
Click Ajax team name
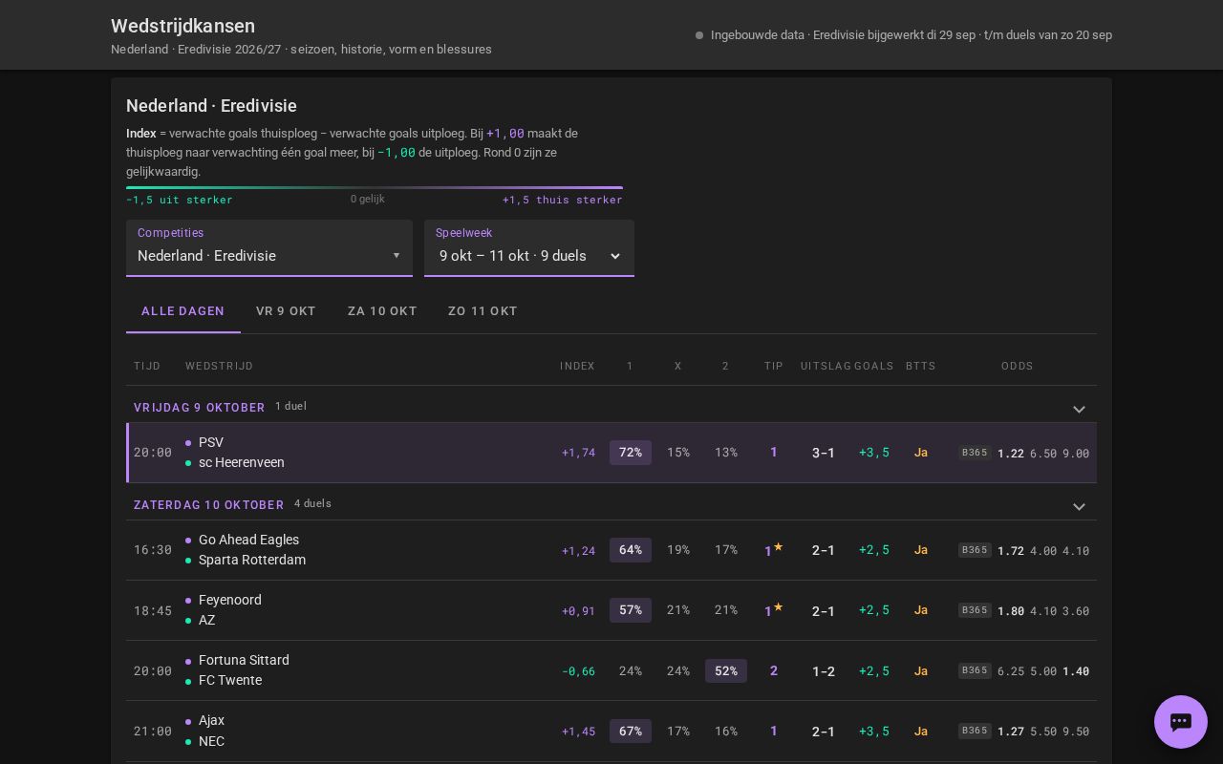click(x=211, y=720)
